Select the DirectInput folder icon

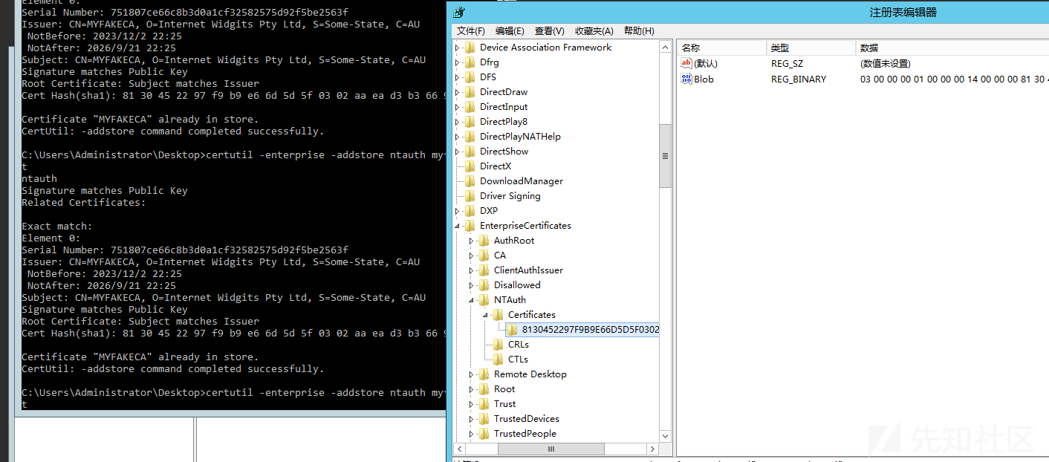(470, 107)
